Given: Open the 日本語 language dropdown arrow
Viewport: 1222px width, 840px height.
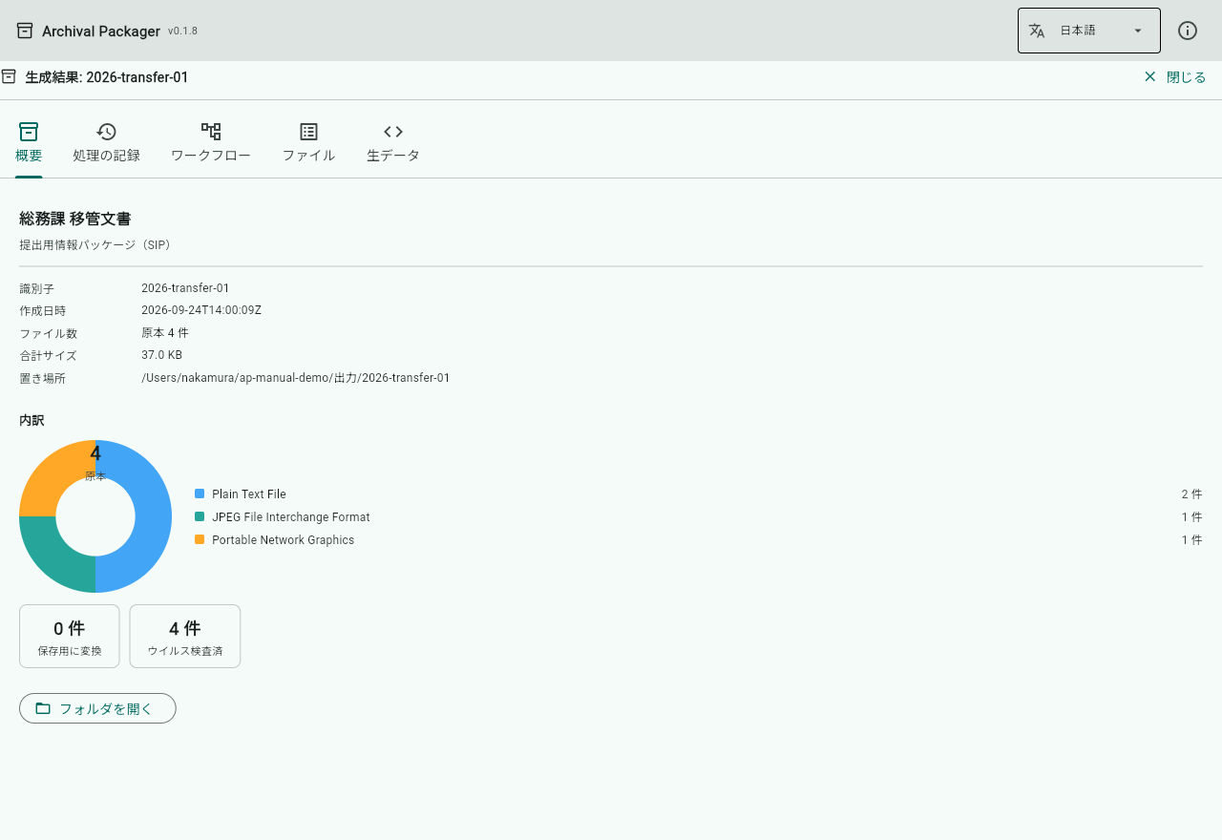Looking at the screenshot, I should (x=1137, y=31).
